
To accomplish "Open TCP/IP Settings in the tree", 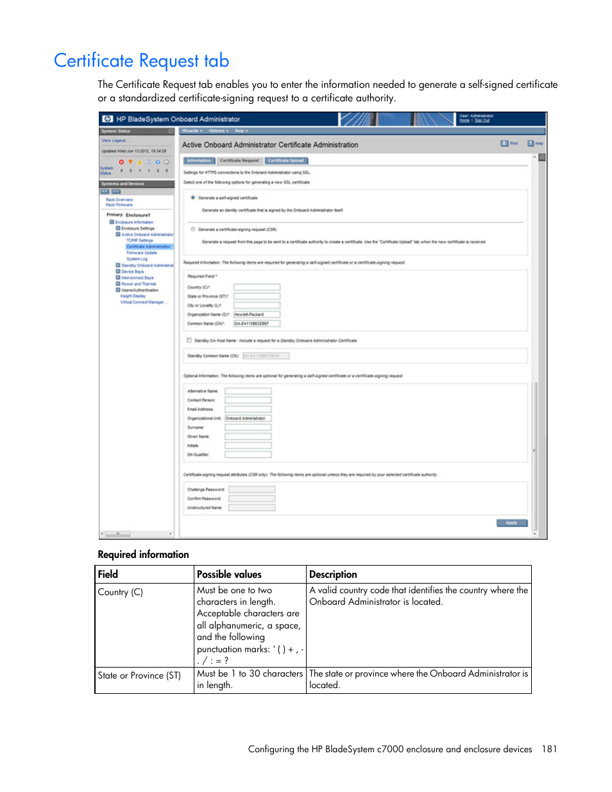I will click(x=140, y=240).
